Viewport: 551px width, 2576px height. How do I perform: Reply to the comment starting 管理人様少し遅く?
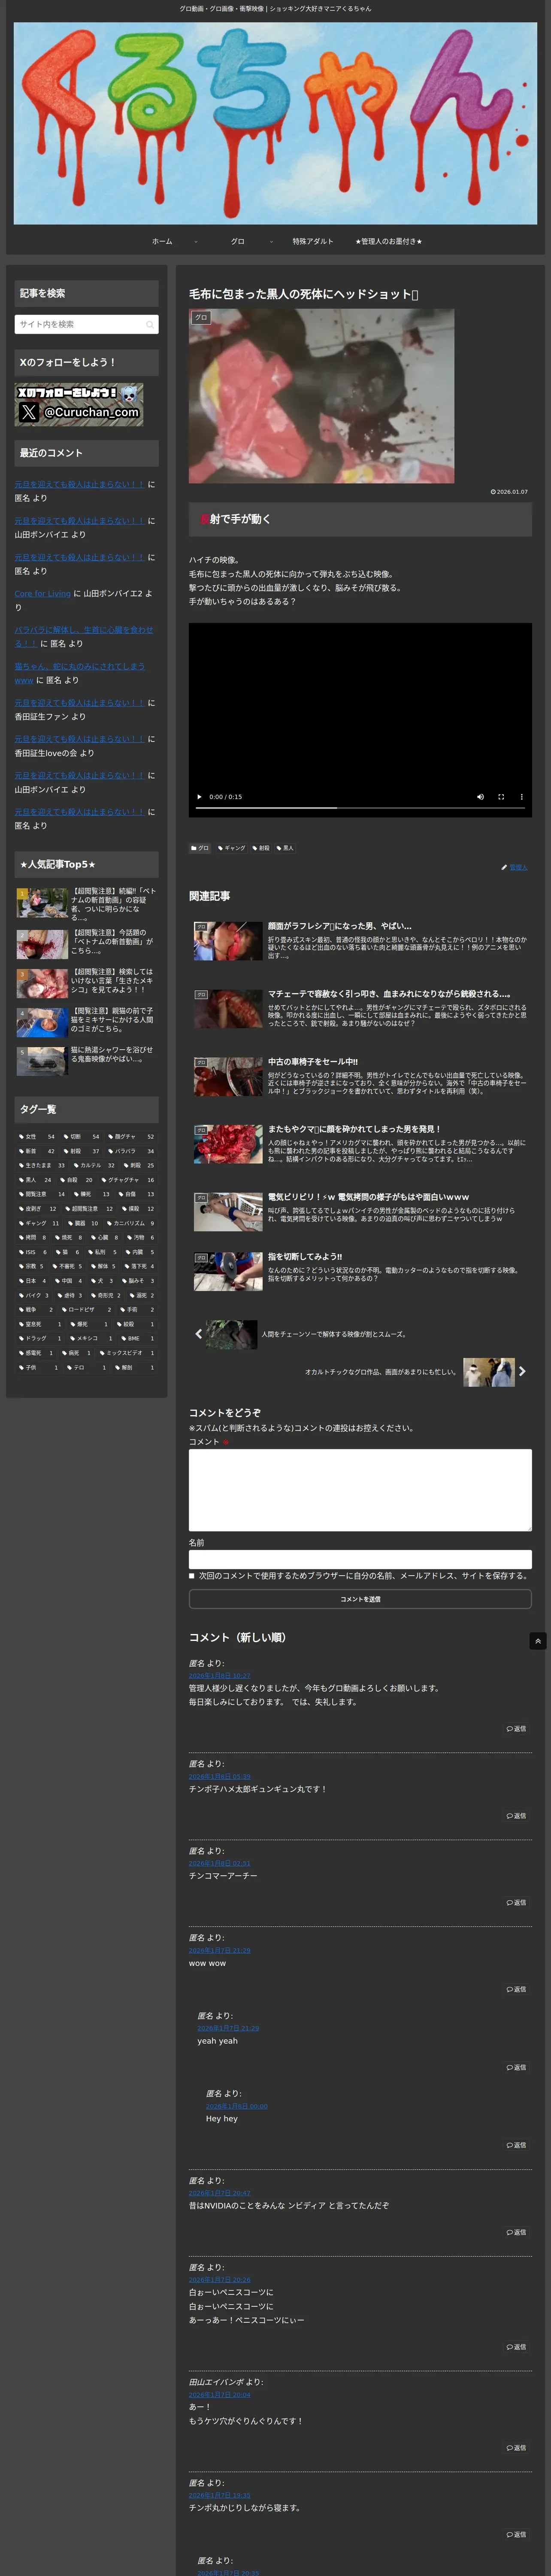point(516,1728)
